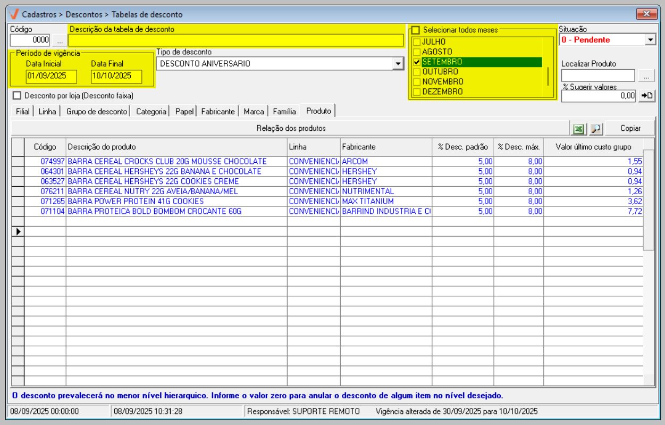Click the application logo in title bar

[14, 14]
